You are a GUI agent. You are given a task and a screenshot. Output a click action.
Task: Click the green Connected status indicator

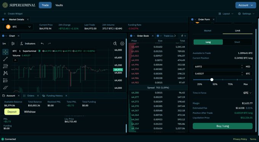[3, 139]
